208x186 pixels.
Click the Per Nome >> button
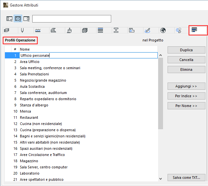tap(186, 106)
